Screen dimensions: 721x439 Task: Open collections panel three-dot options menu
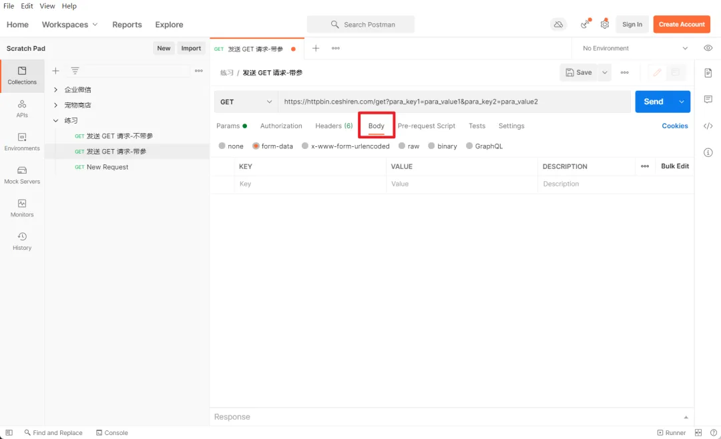[x=199, y=71]
